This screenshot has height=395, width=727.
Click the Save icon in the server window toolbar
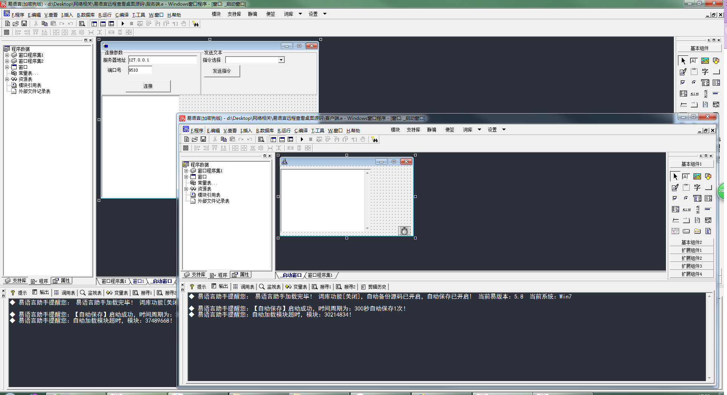(x=24, y=24)
